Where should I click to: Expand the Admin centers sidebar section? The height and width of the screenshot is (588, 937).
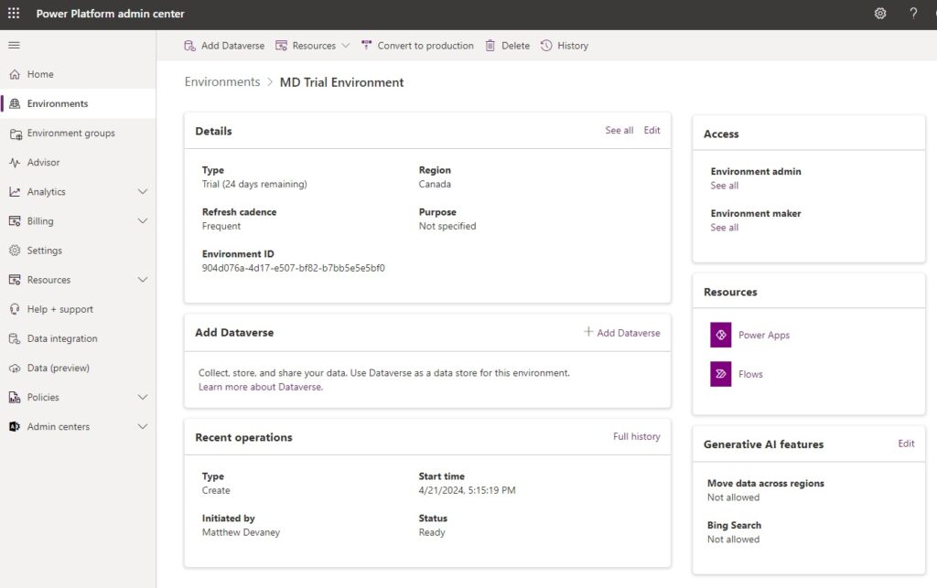tap(143, 427)
